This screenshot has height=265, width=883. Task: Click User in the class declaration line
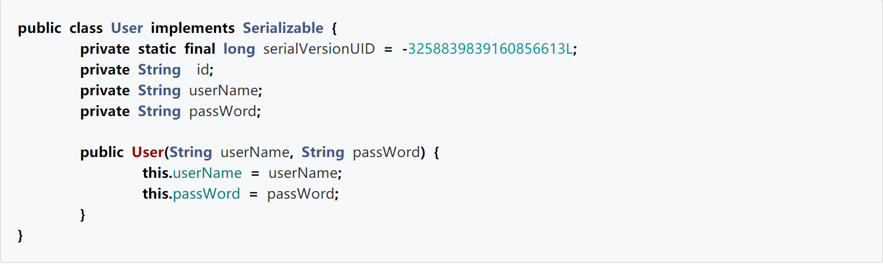click(x=127, y=28)
